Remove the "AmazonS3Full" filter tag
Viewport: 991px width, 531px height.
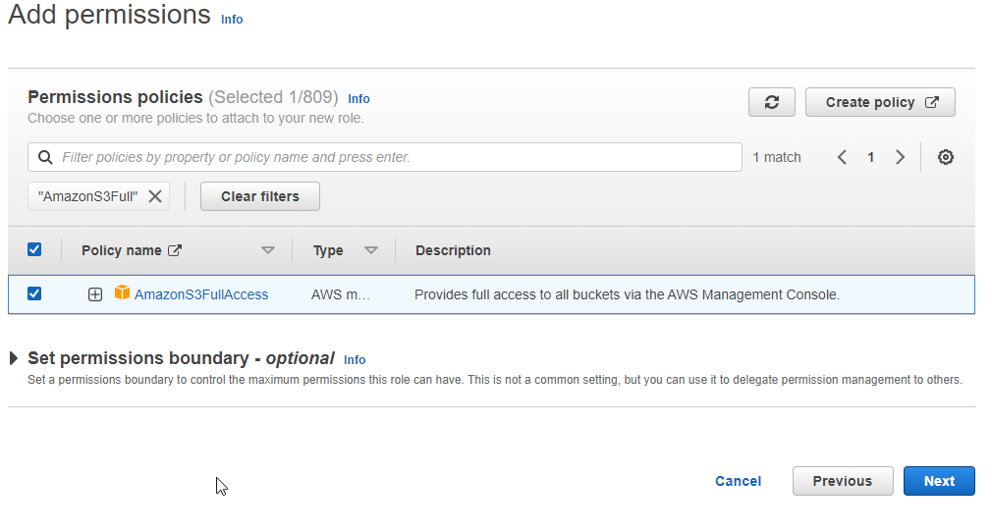point(155,196)
